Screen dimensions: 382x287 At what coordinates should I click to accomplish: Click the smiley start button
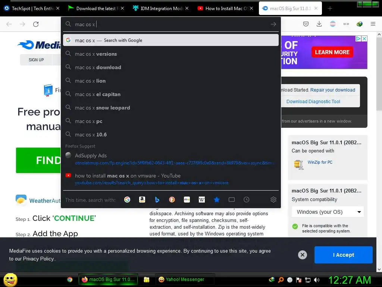click(10, 280)
